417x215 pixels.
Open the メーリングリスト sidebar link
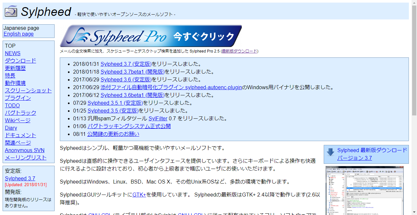(26, 158)
